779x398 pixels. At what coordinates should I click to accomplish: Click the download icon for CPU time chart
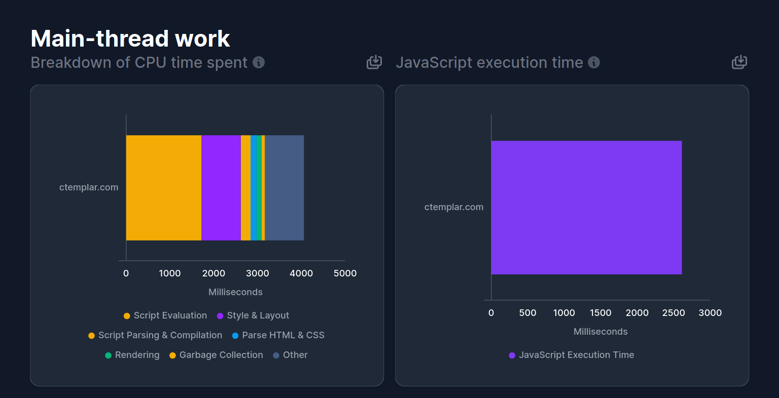click(x=374, y=62)
